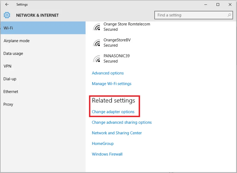Click the Related settings heading
This screenshot has width=237, height=173.
113,101
